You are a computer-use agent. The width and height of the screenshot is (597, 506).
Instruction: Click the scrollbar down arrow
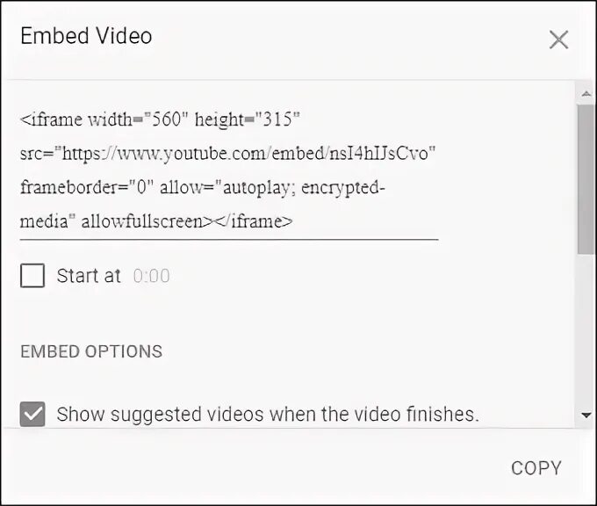(586, 415)
